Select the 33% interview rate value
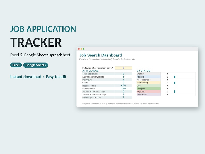 click(124, 88)
